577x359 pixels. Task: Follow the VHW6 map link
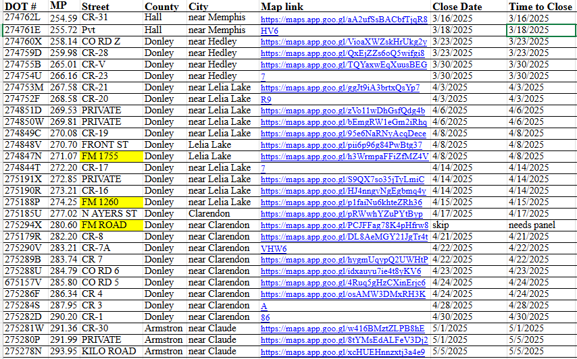(274, 248)
